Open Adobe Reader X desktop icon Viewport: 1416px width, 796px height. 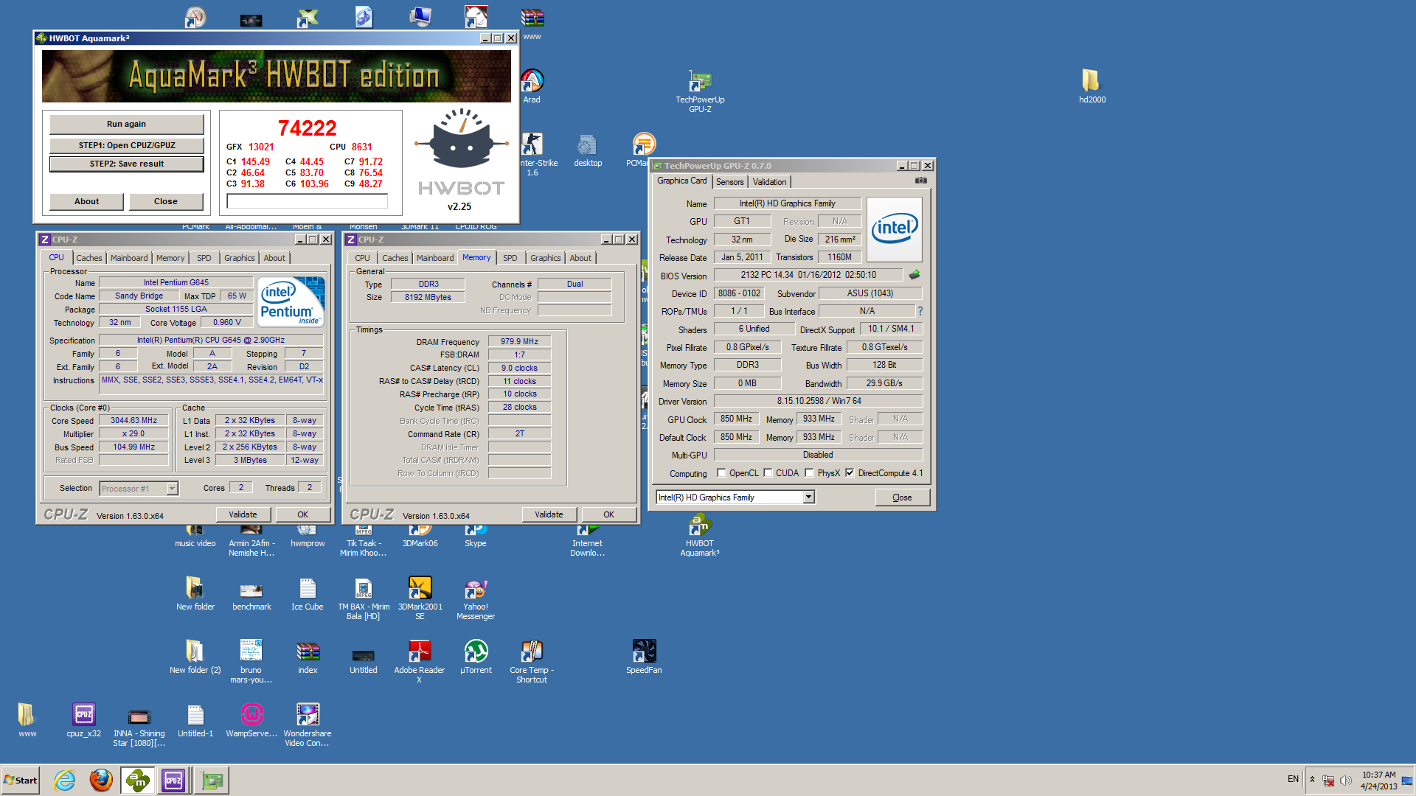pyautogui.click(x=420, y=661)
